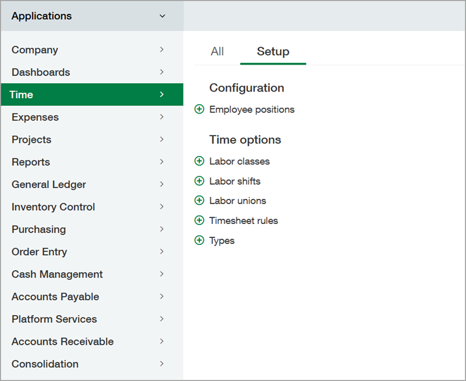Add a new employee position via plus icon
The height and width of the screenshot is (381, 466).
click(199, 109)
